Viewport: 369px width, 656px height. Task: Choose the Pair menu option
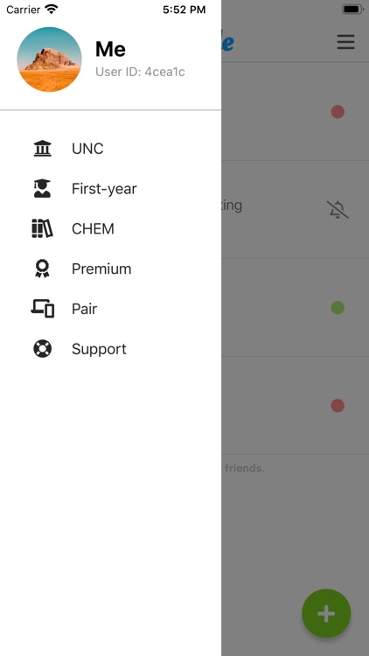(110, 309)
